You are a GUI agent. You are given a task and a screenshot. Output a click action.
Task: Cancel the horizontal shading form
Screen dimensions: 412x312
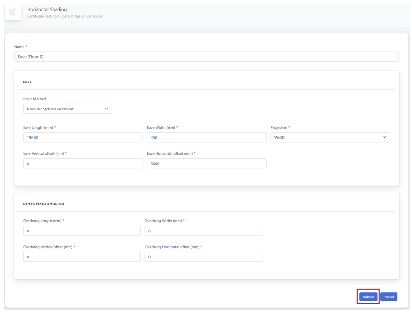[388, 297]
